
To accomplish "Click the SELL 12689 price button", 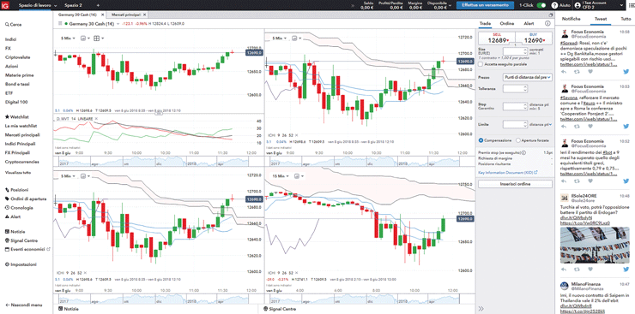I will (497, 39).
